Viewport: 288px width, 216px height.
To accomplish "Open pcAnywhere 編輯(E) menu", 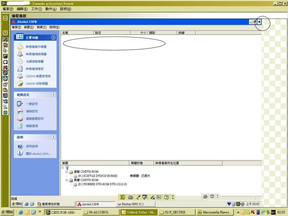I will [22, 9].
